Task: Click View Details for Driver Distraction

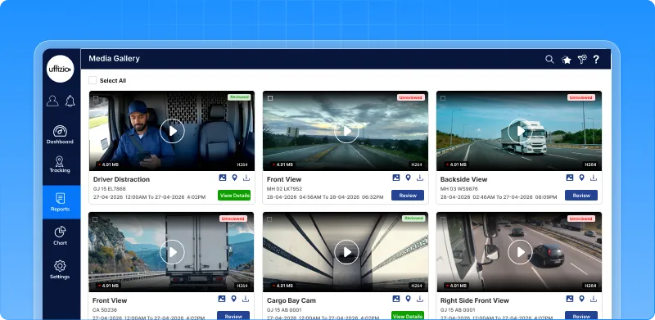Action: (x=234, y=195)
